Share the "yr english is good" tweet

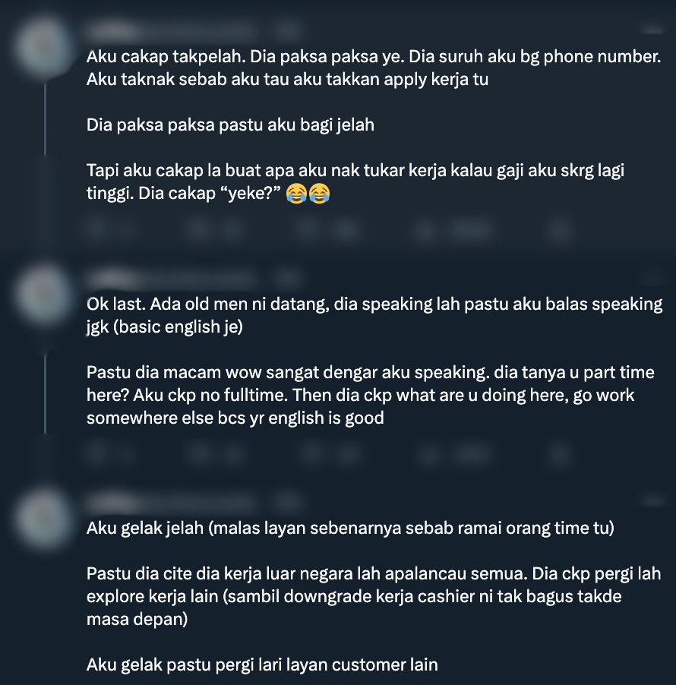[561, 453]
